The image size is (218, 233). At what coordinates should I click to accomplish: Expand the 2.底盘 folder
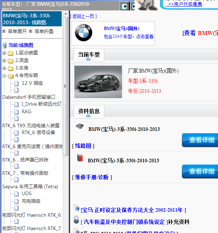coord(4,61)
